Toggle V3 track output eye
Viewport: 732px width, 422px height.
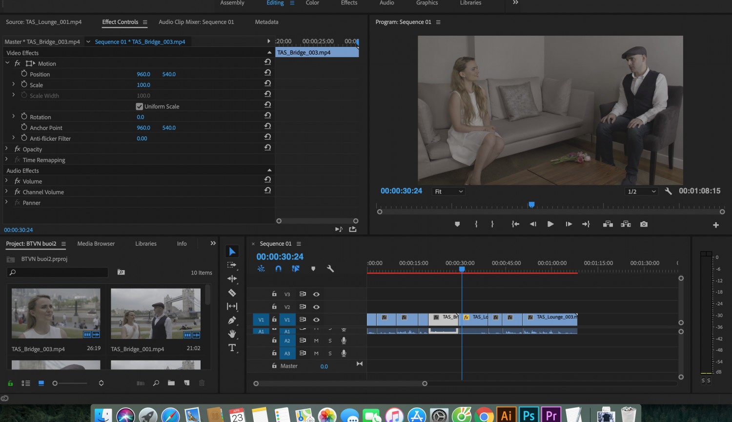tap(316, 294)
